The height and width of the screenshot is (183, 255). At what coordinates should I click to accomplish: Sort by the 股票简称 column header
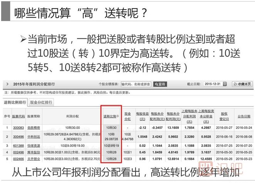(x=34, y=115)
